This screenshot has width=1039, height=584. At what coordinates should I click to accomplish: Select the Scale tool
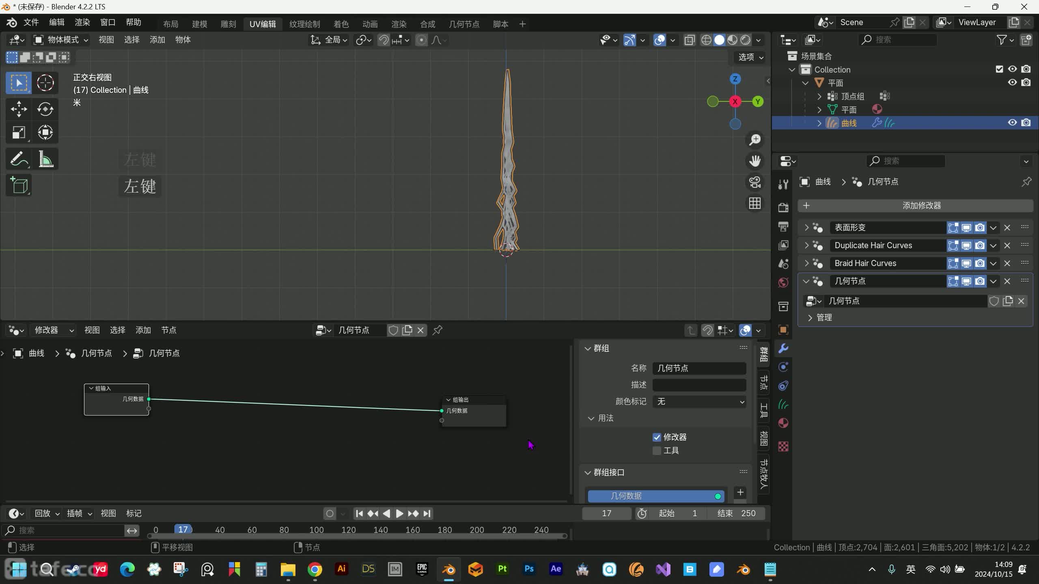[x=18, y=133]
